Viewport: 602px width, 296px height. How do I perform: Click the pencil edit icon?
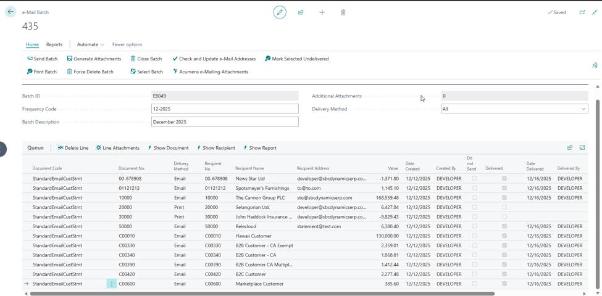click(280, 12)
